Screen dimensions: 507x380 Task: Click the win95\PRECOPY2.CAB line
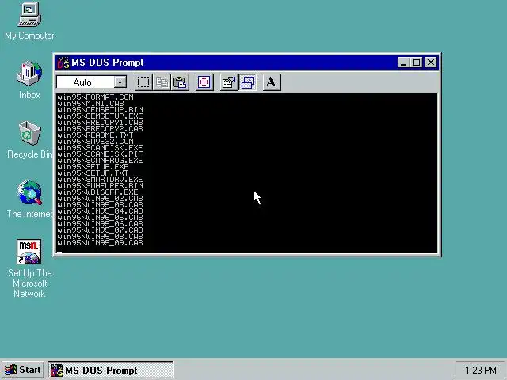point(101,129)
